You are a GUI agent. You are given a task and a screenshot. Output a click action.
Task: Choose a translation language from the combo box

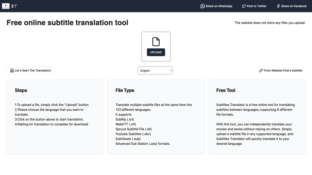(155, 70)
